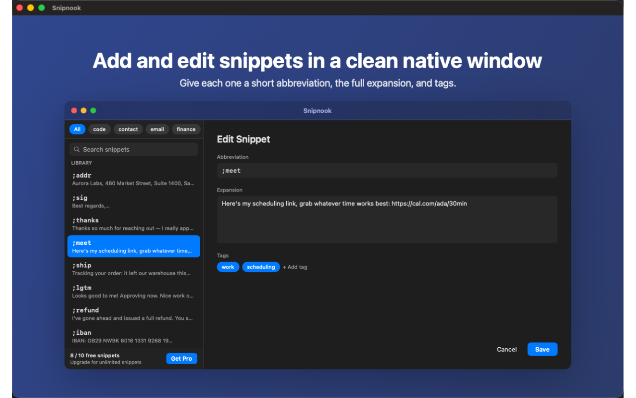Image resolution: width=636 pixels, height=398 pixels.
Task: Zoom the inner Snipnook editor window
Action: pyautogui.click(x=93, y=110)
